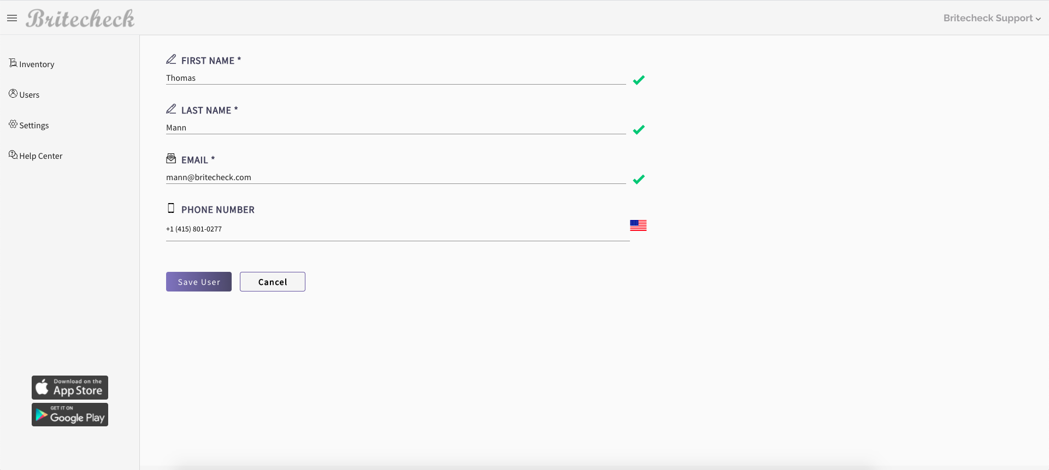Click the Help Center icon

point(12,154)
